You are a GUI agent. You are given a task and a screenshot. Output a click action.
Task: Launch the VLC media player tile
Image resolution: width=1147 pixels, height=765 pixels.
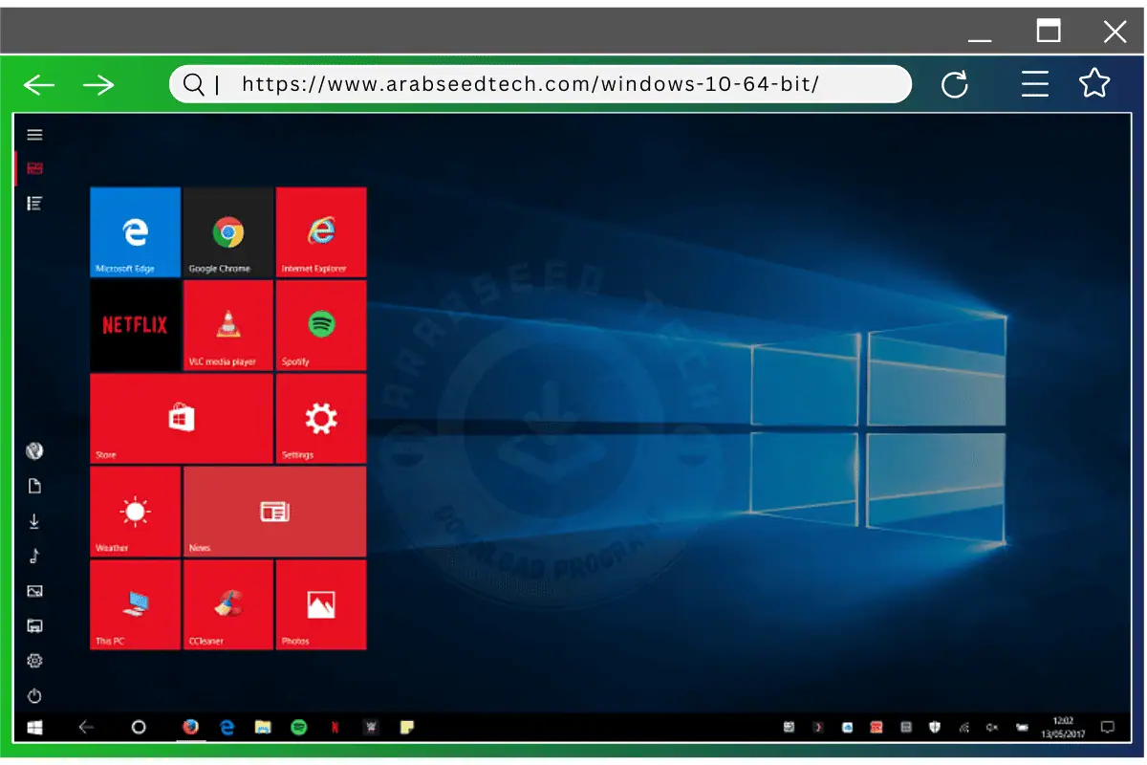coord(227,323)
